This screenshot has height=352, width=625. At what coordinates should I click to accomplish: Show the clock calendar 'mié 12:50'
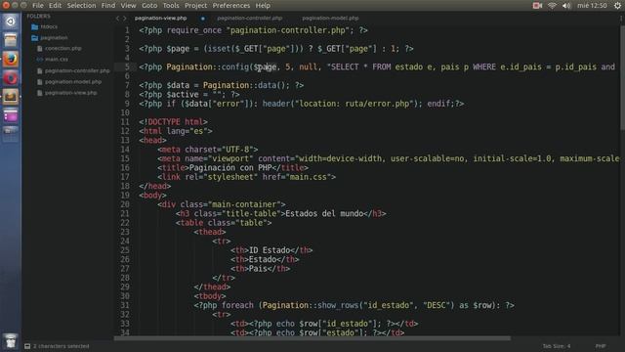click(x=592, y=6)
